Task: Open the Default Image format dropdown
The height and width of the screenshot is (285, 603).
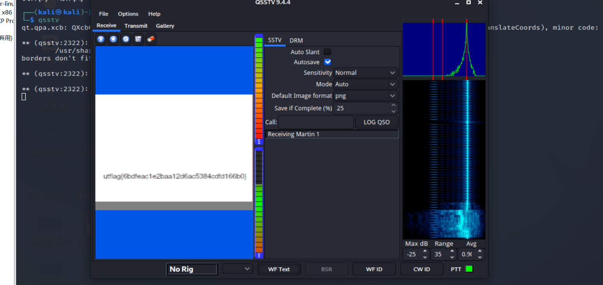Action: pos(365,96)
